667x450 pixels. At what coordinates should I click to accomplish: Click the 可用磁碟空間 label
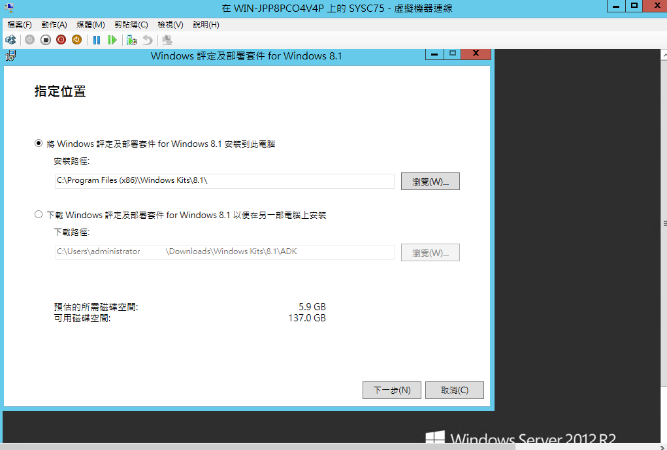[82, 317]
